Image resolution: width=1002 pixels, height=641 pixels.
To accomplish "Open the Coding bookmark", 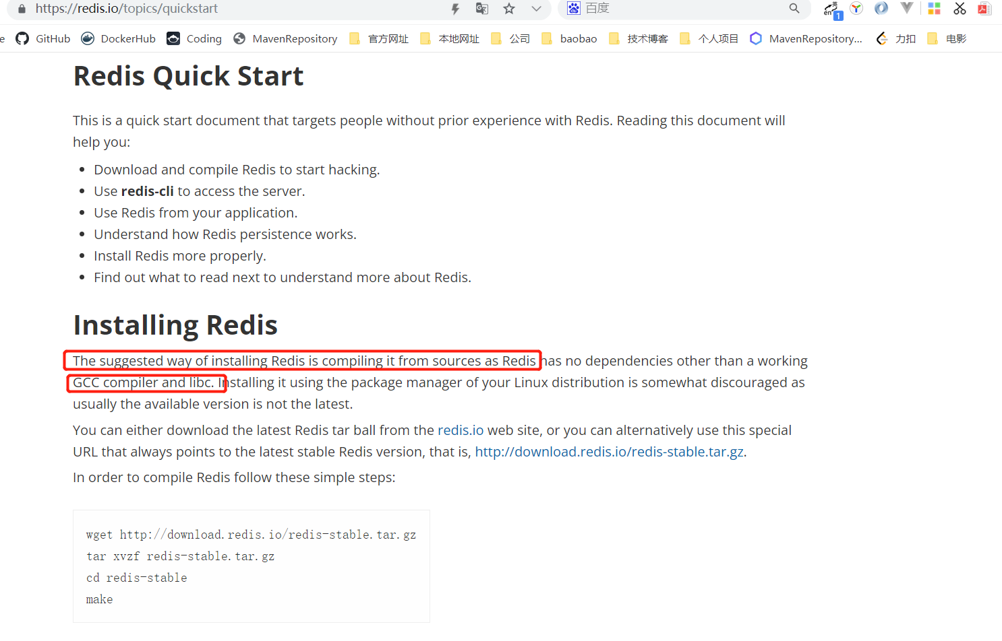I will click(x=194, y=39).
